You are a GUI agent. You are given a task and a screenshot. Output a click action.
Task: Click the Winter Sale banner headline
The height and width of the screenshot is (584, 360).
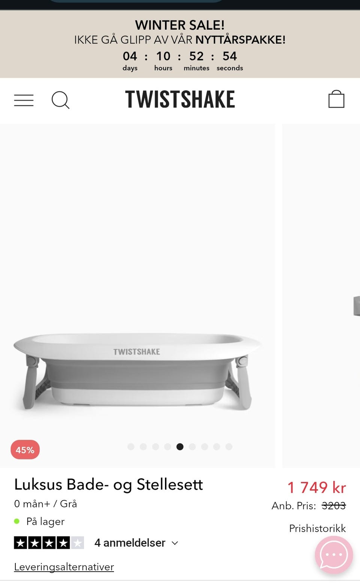pyautogui.click(x=180, y=25)
